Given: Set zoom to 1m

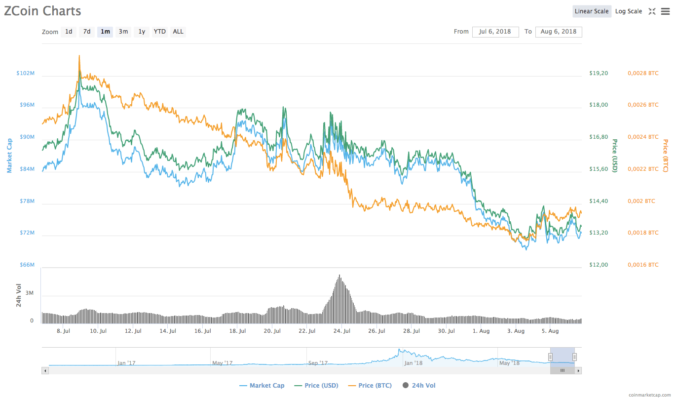Looking at the screenshot, I should (105, 32).
